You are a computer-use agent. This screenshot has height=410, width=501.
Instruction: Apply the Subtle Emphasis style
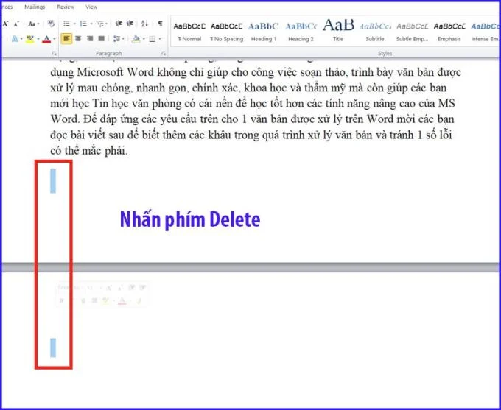412,31
